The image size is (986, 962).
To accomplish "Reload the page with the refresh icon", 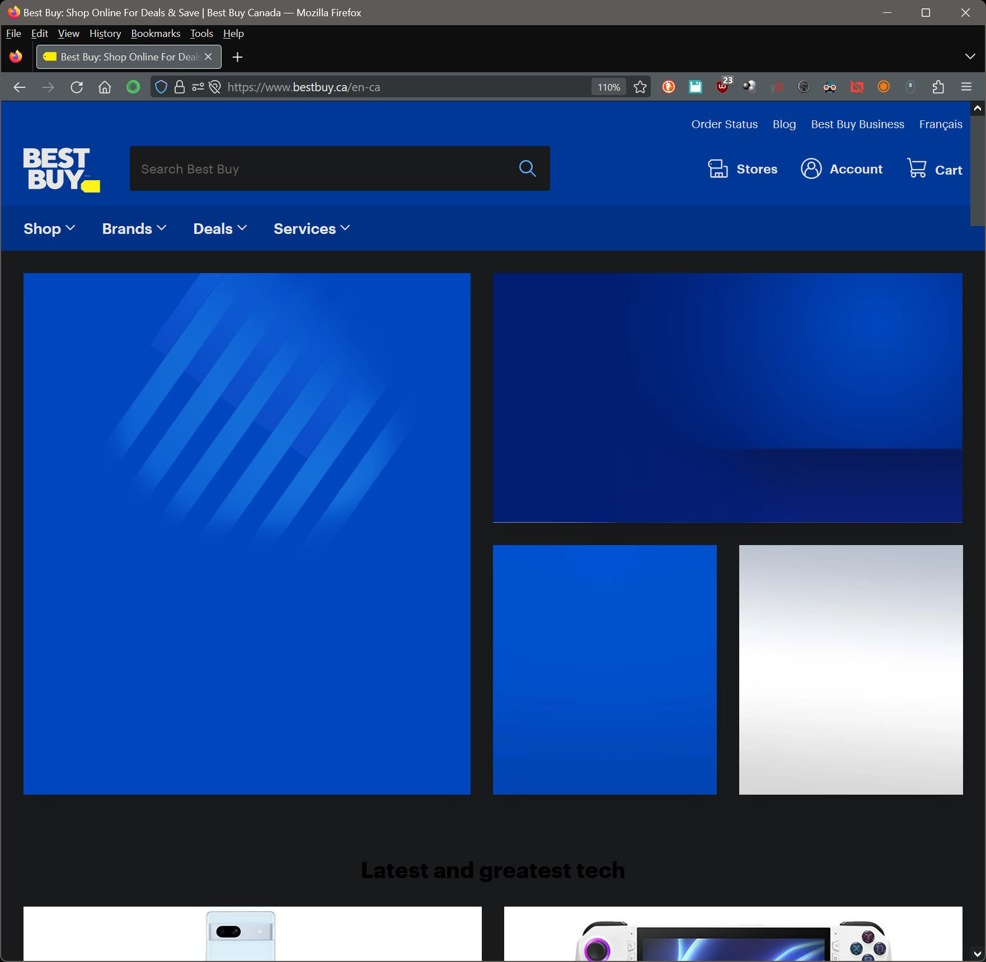I will pyautogui.click(x=77, y=87).
